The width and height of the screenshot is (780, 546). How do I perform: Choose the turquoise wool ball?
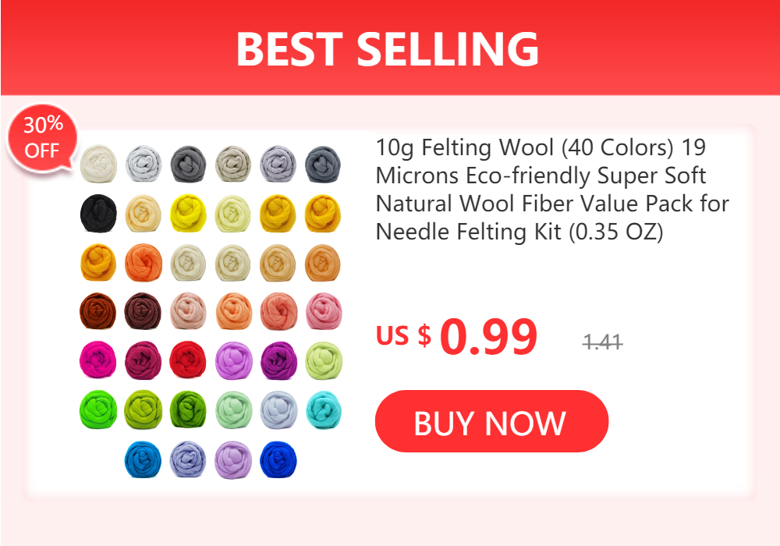pyautogui.click(x=324, y=409)
